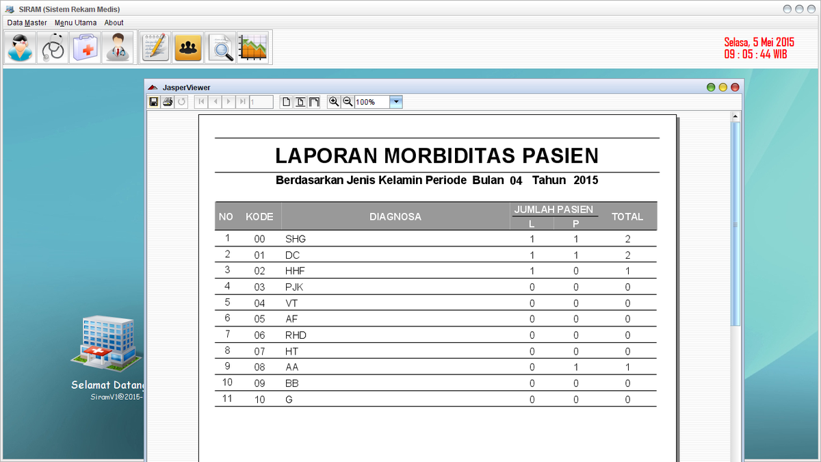Image resolution: width=821 pixels, height=462 pixels.
Task: Click the stethoscope toolbar icon
Action: point(53,47)
